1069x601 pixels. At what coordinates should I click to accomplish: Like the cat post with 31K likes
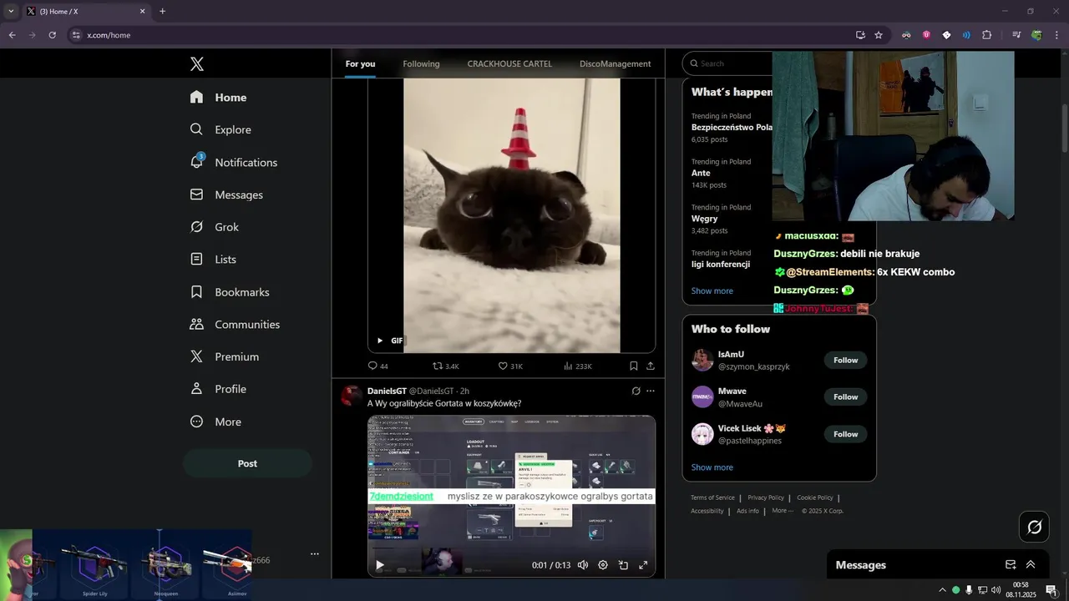click(x=510, y=366)
